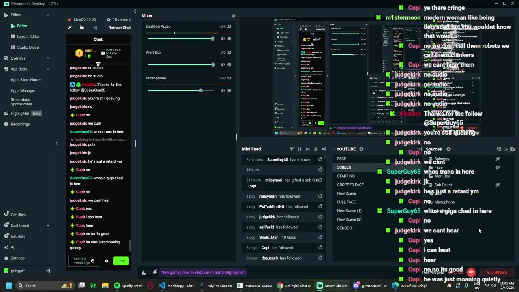Screen dimensions: 519x292
Task: Click AI Game Highlighter announcement banner
Action: tap(203, 273)
